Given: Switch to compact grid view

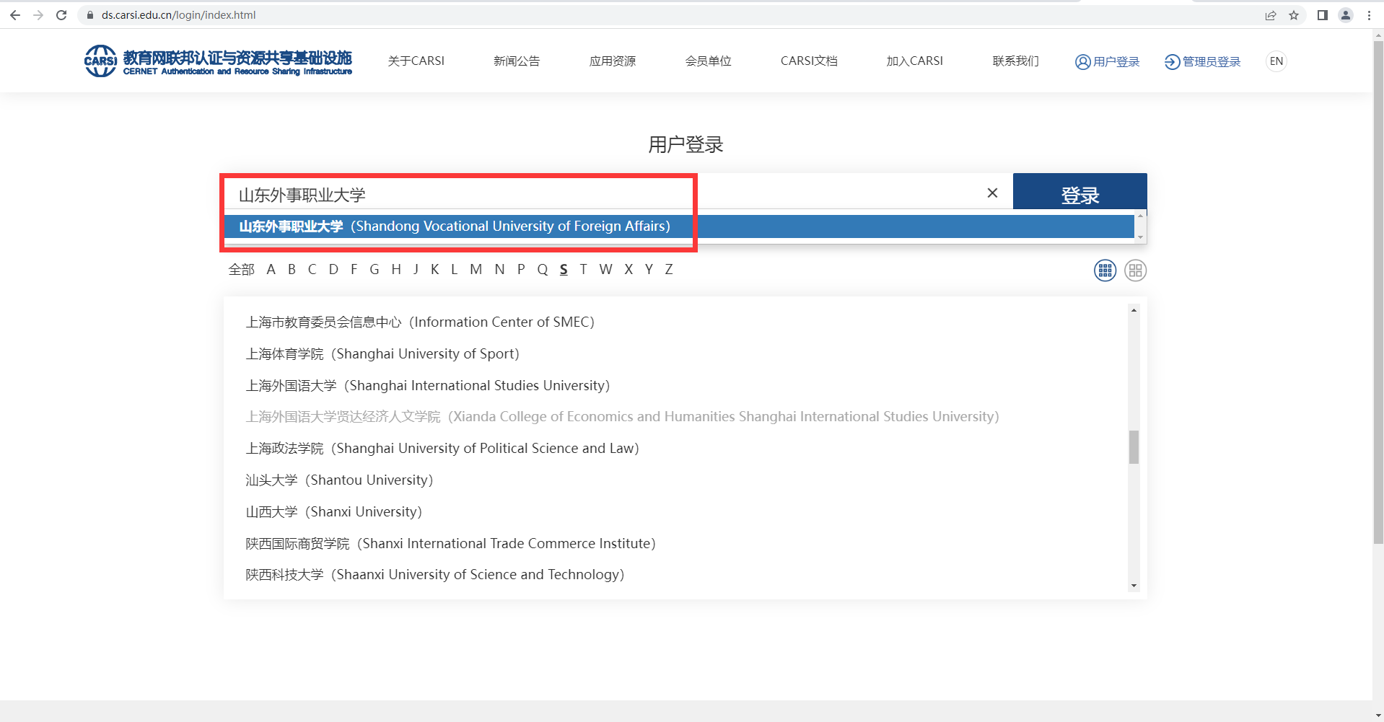Looking at the screenshot, I should point(1105,270).
